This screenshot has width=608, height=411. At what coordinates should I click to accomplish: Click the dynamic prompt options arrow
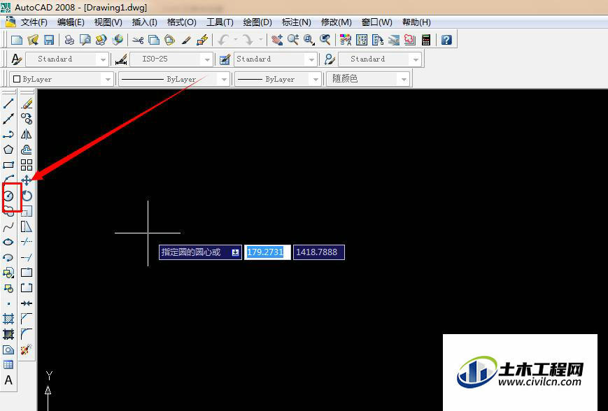coord(235,252)
